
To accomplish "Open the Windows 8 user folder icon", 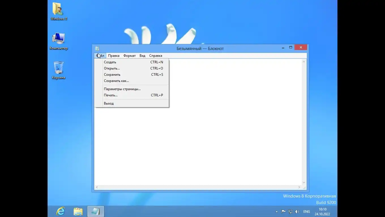I will point(59,11).
